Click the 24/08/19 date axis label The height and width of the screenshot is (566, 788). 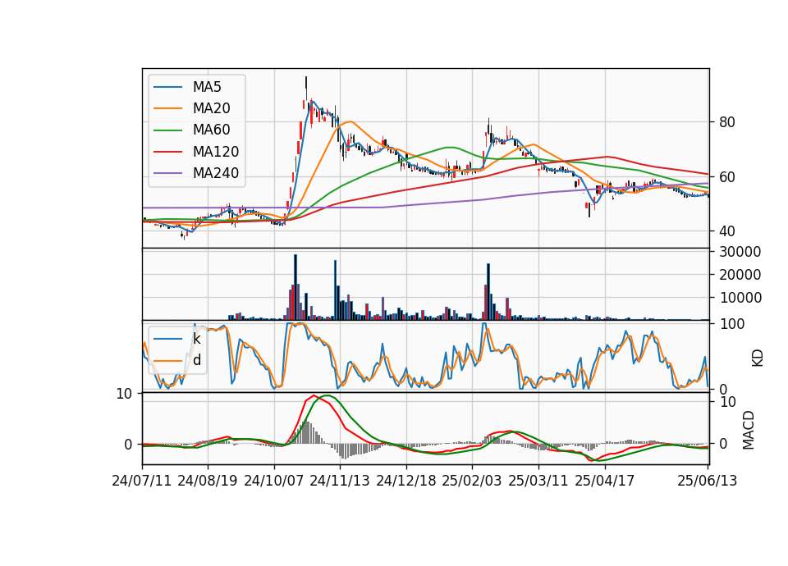pyautogui.click(x=208, y=482)
